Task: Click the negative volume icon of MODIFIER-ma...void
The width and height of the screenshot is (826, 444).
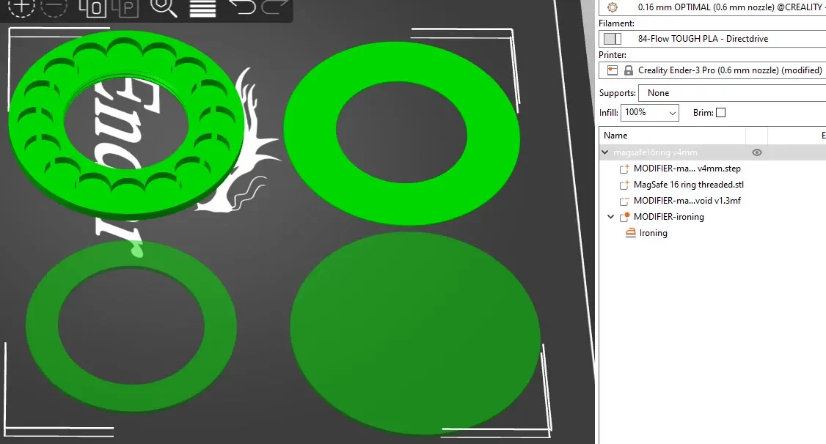Action: click(x=624, y=201)
